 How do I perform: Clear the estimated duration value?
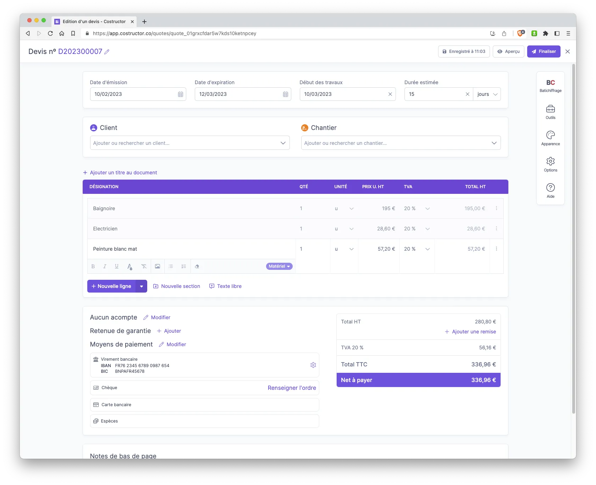tap(467, 94)
